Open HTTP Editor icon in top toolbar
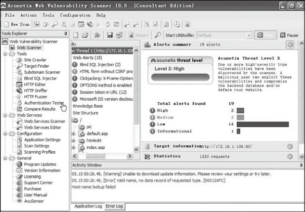Viewport: 305px width, 212px height. pos(81,24)
